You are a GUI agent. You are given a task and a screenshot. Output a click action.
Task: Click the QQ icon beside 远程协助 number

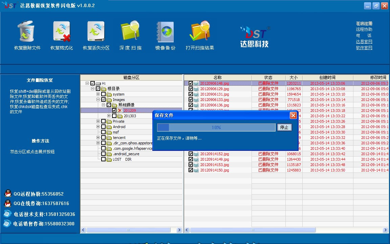pyautogui.click(x=7, y=194)
